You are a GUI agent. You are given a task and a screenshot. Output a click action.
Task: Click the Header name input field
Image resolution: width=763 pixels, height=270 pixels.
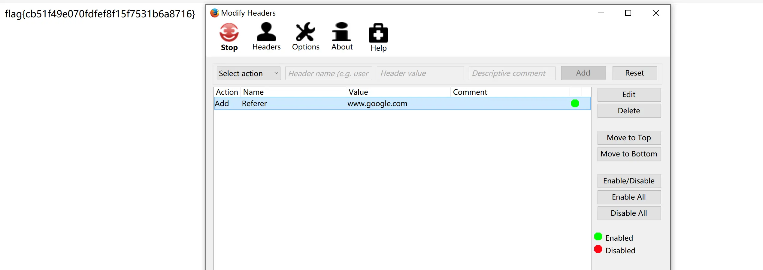(x=329, y=73)
